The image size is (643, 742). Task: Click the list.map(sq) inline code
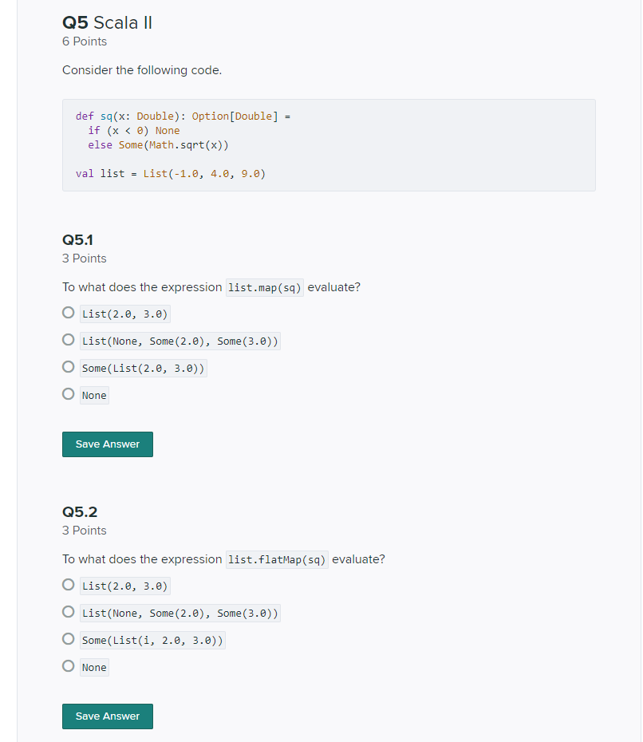coord(265,288)
